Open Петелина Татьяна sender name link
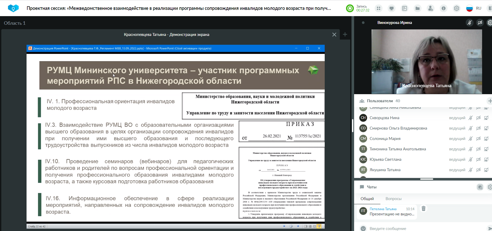492x231 pixels. pyautogui.click(x=383, y=209)
